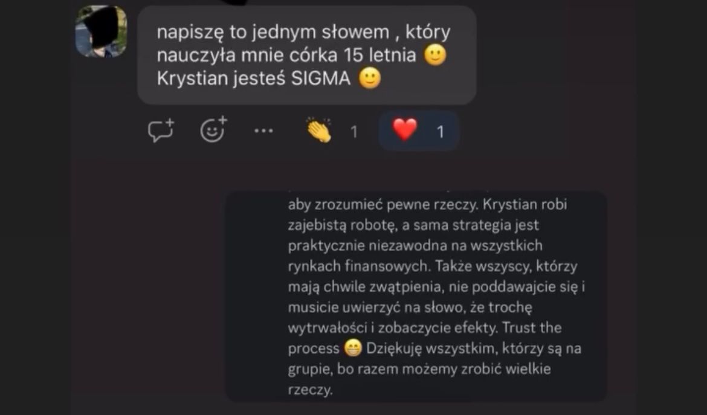Click the smiley emoji after '15 letnia'
This screenshot has width=707, height=415.
point(435,55)
